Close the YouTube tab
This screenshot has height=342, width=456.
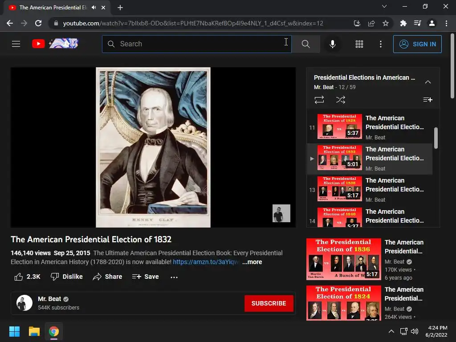(103, 8)
